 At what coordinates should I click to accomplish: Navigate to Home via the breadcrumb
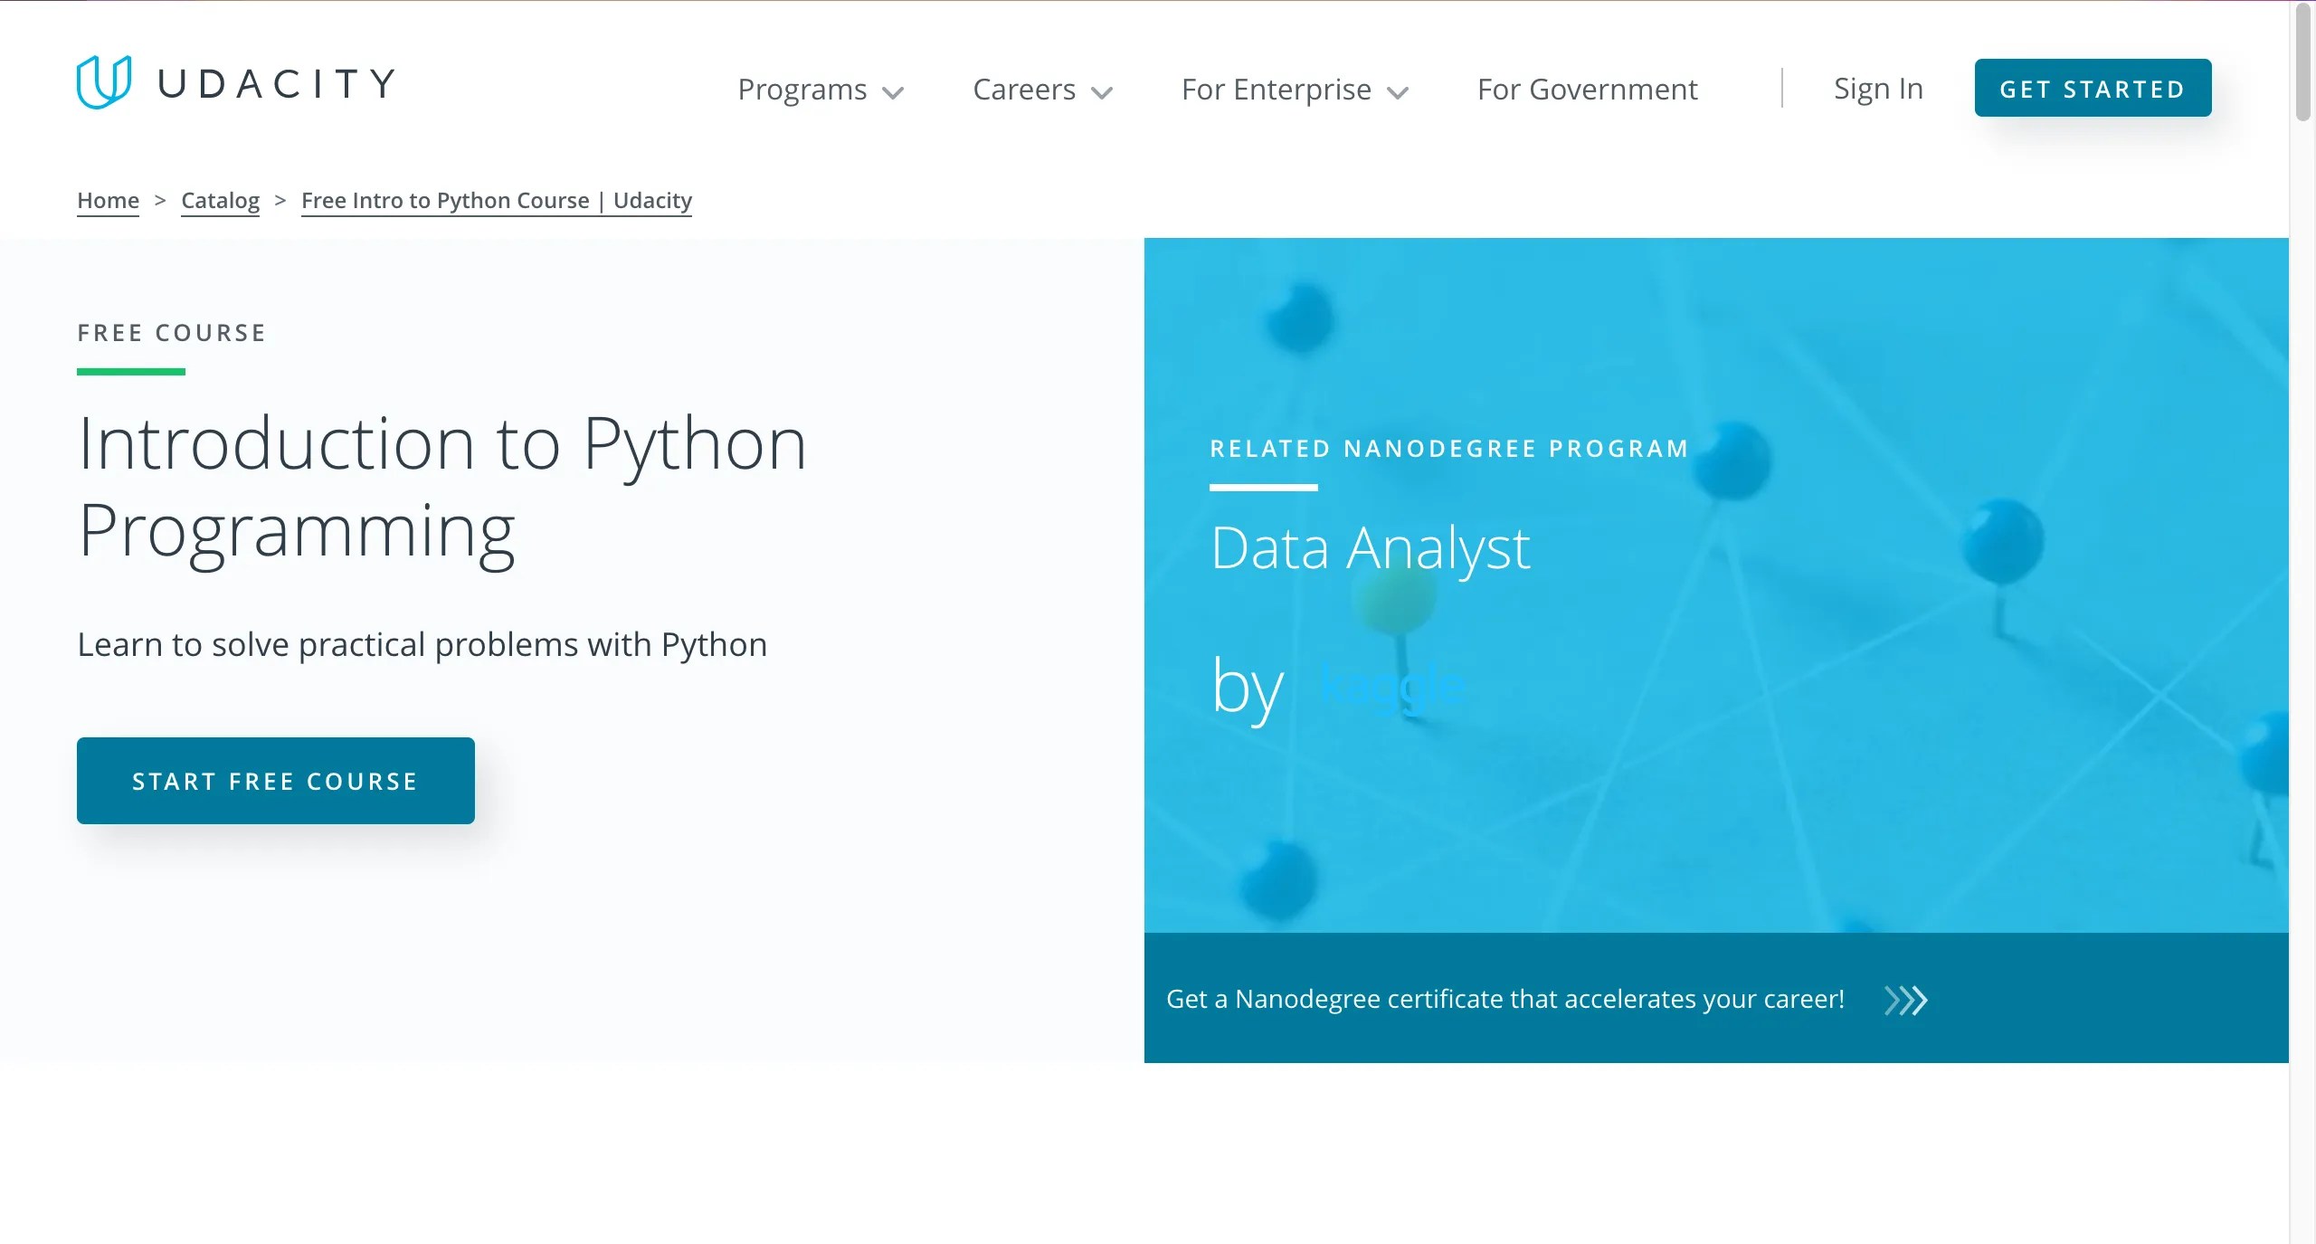click(x=108, y=200)
